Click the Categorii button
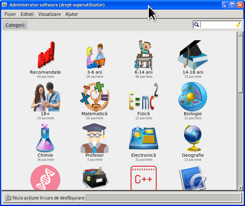 point(15,25)
